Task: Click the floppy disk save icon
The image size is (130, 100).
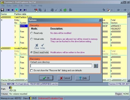Action: [x=2, y=10]
